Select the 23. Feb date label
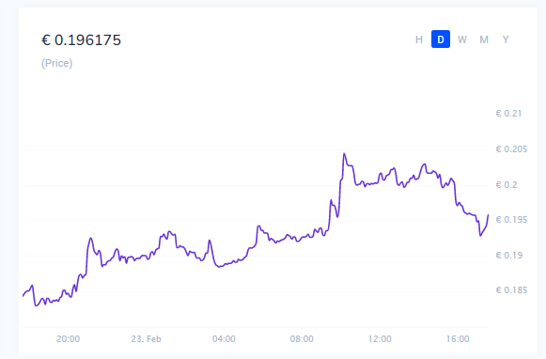The height and width of the screenshot is (359, 546). point(146,339)
